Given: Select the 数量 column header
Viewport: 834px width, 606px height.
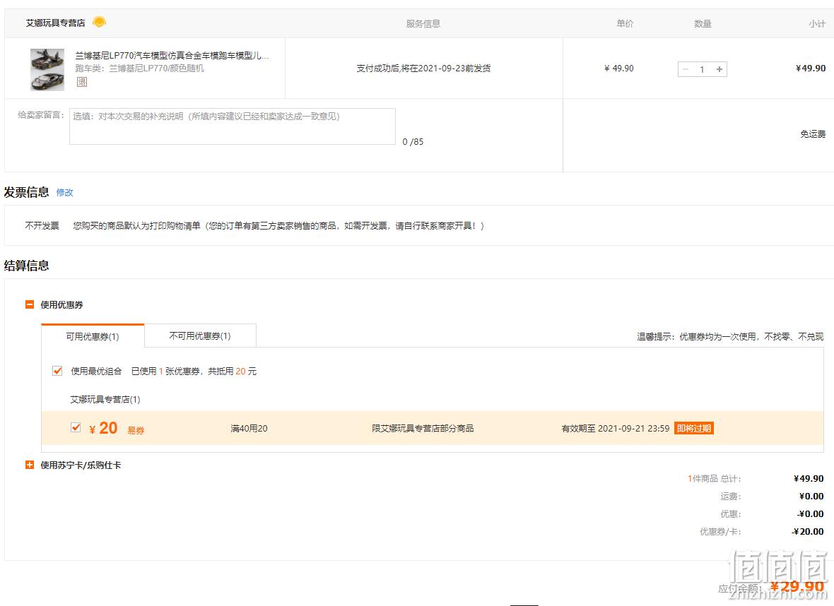Looking at the screenshot, I should [x=703, y=23].
